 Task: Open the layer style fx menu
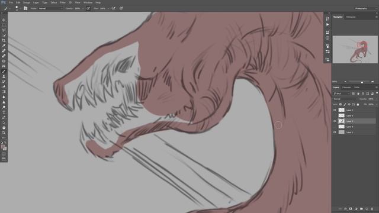(x=345, y=209)
